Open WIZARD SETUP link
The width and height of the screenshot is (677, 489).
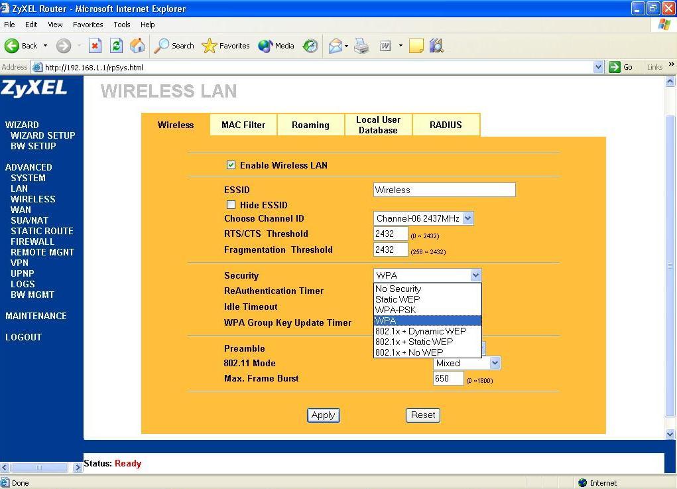(x=42, y=135)
